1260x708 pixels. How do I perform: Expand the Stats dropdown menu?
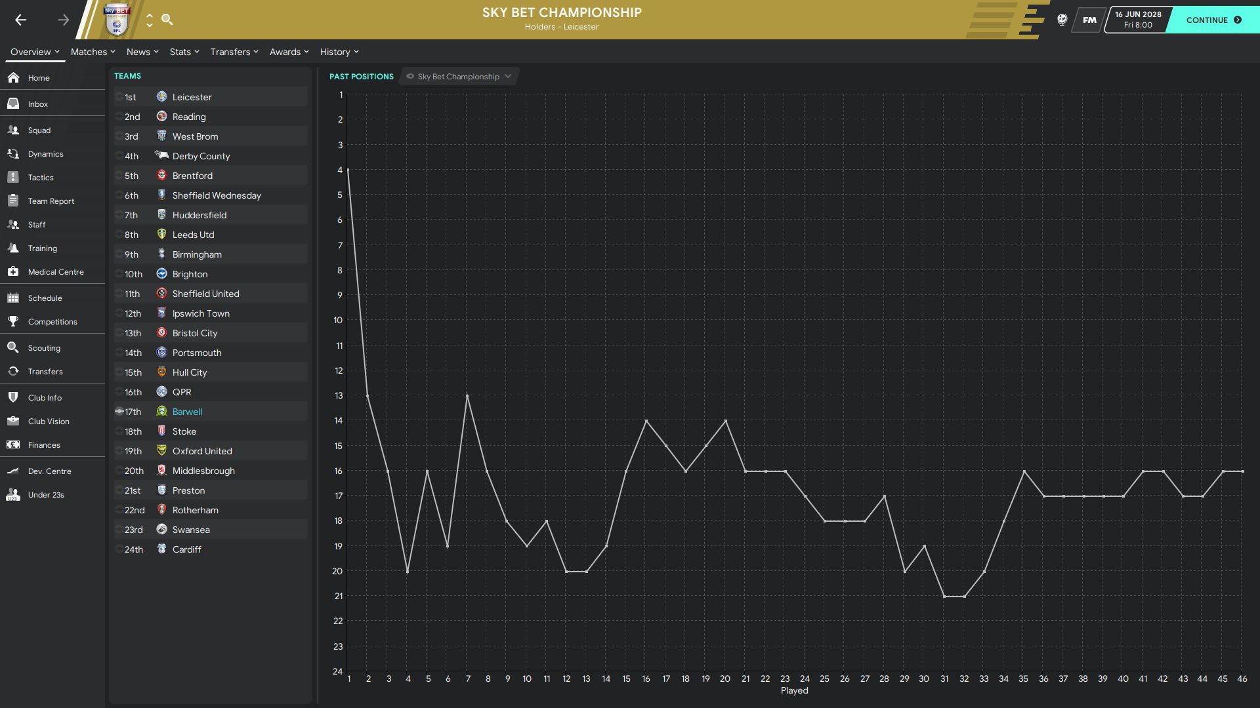(184, 52)
